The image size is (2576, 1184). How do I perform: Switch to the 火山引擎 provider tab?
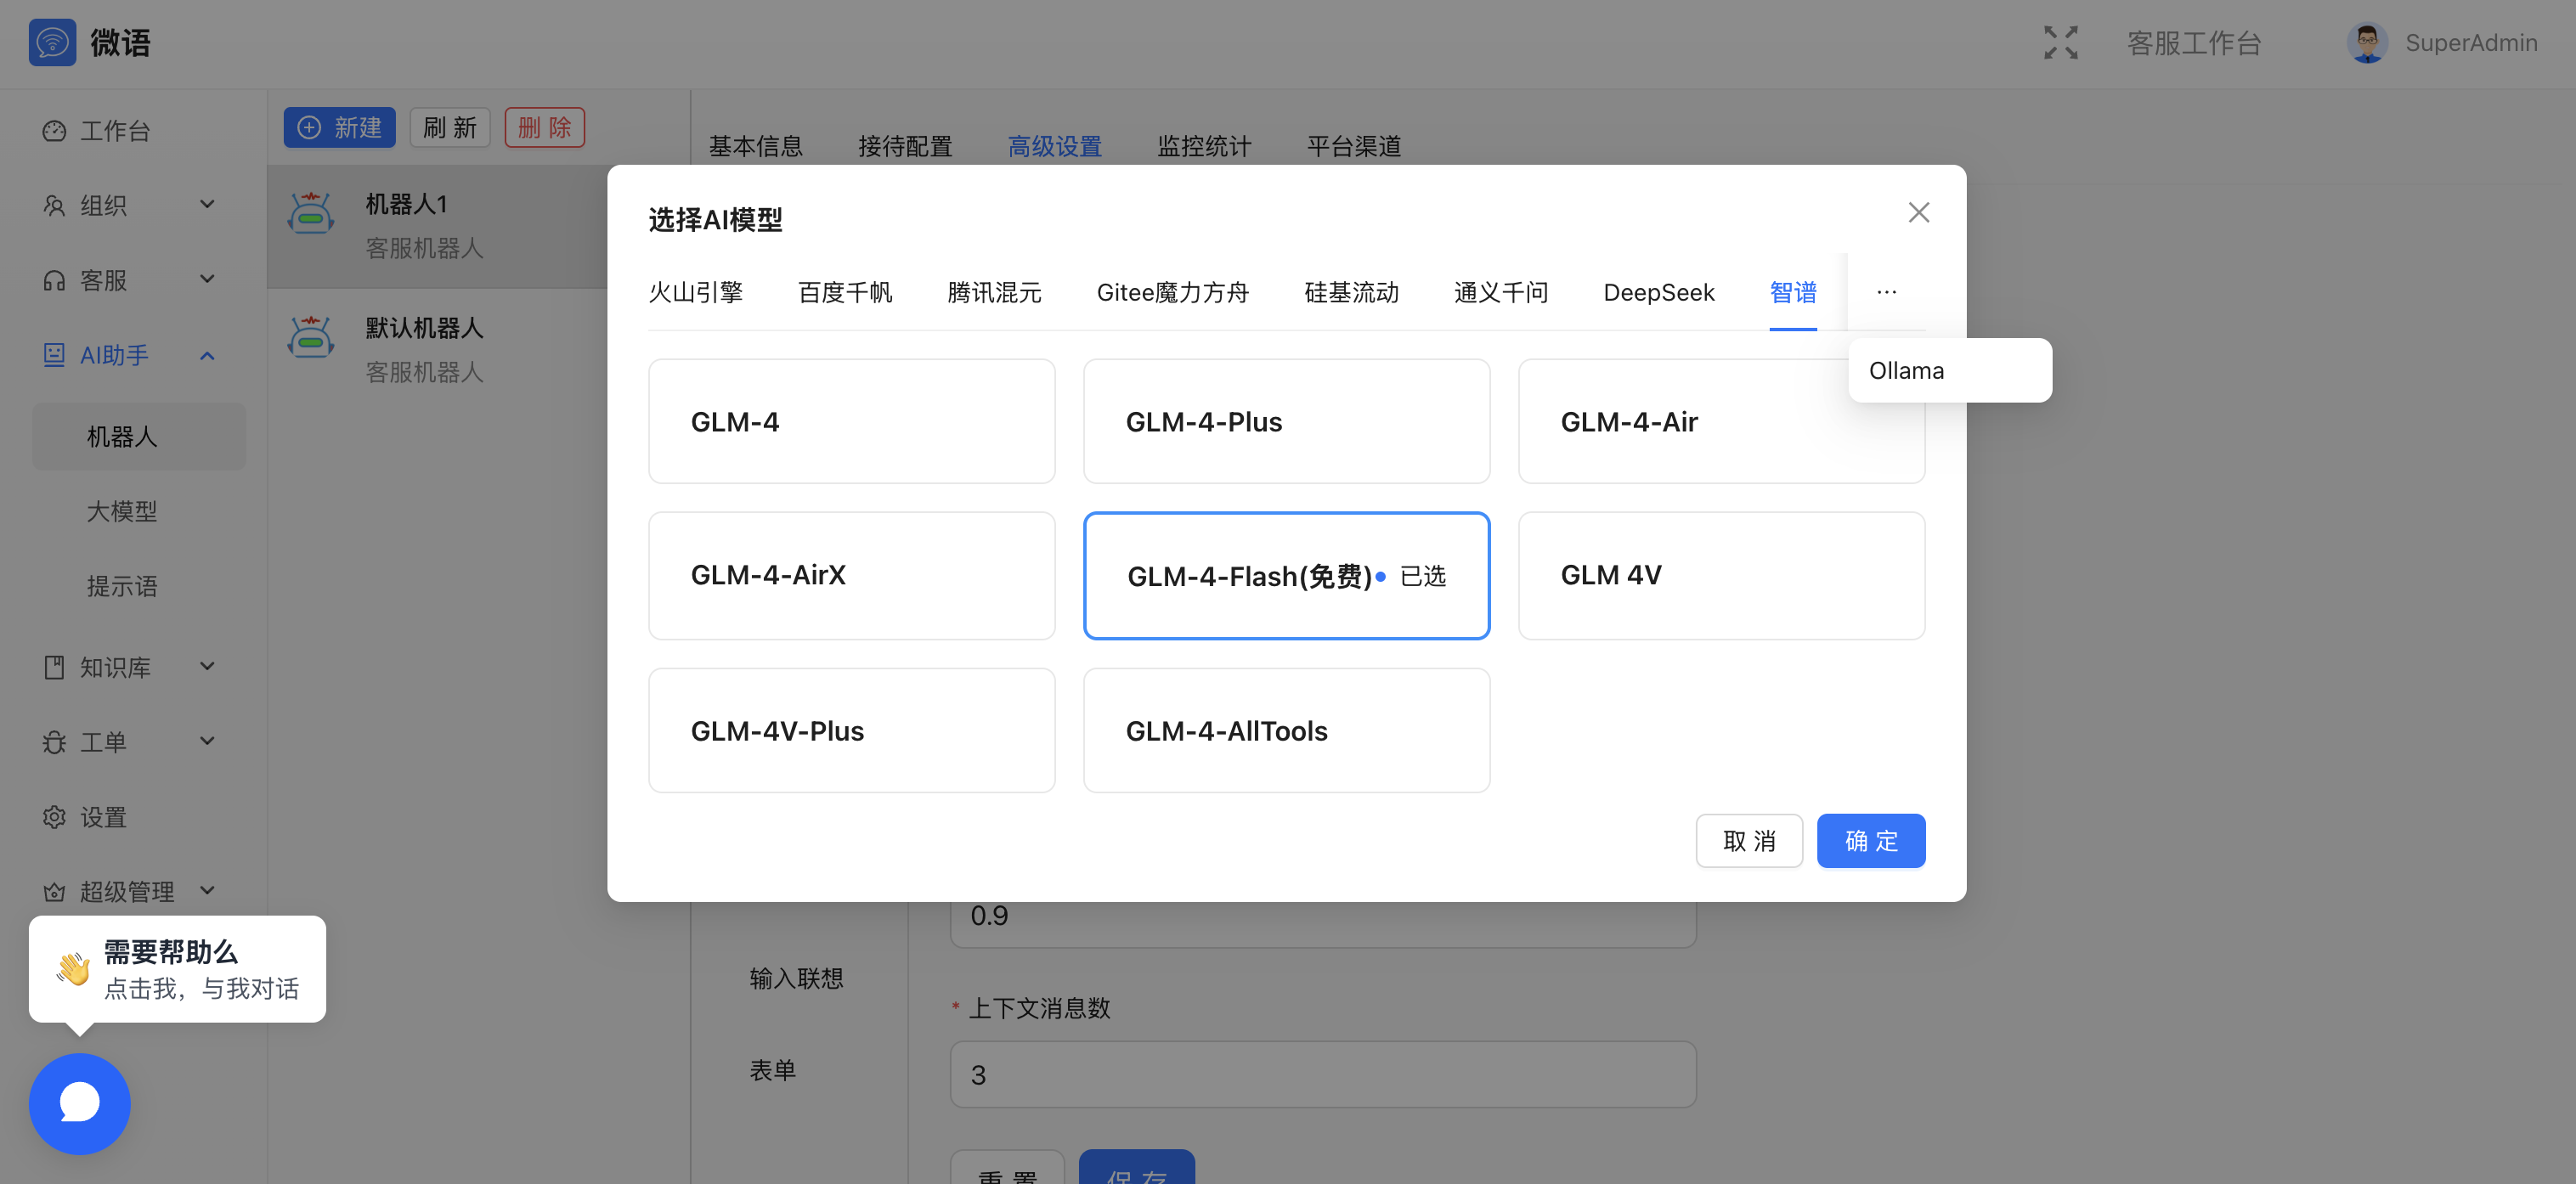(x=695, y=292)
